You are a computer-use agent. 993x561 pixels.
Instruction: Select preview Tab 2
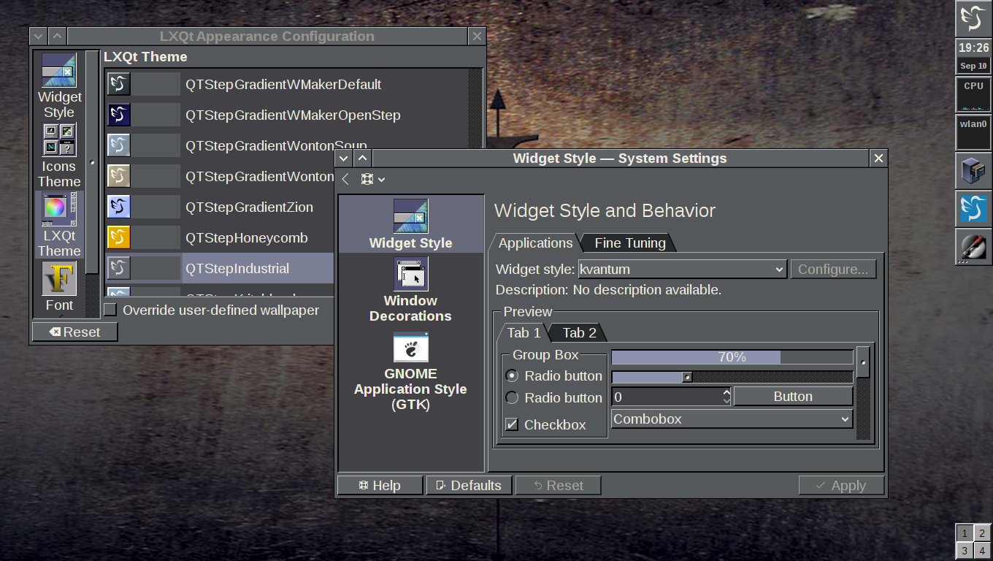click(x=579, y=333)
